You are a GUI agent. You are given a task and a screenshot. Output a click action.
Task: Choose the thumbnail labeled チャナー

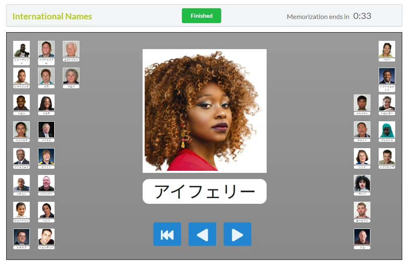pyautogui.click(x=362, y=130)
